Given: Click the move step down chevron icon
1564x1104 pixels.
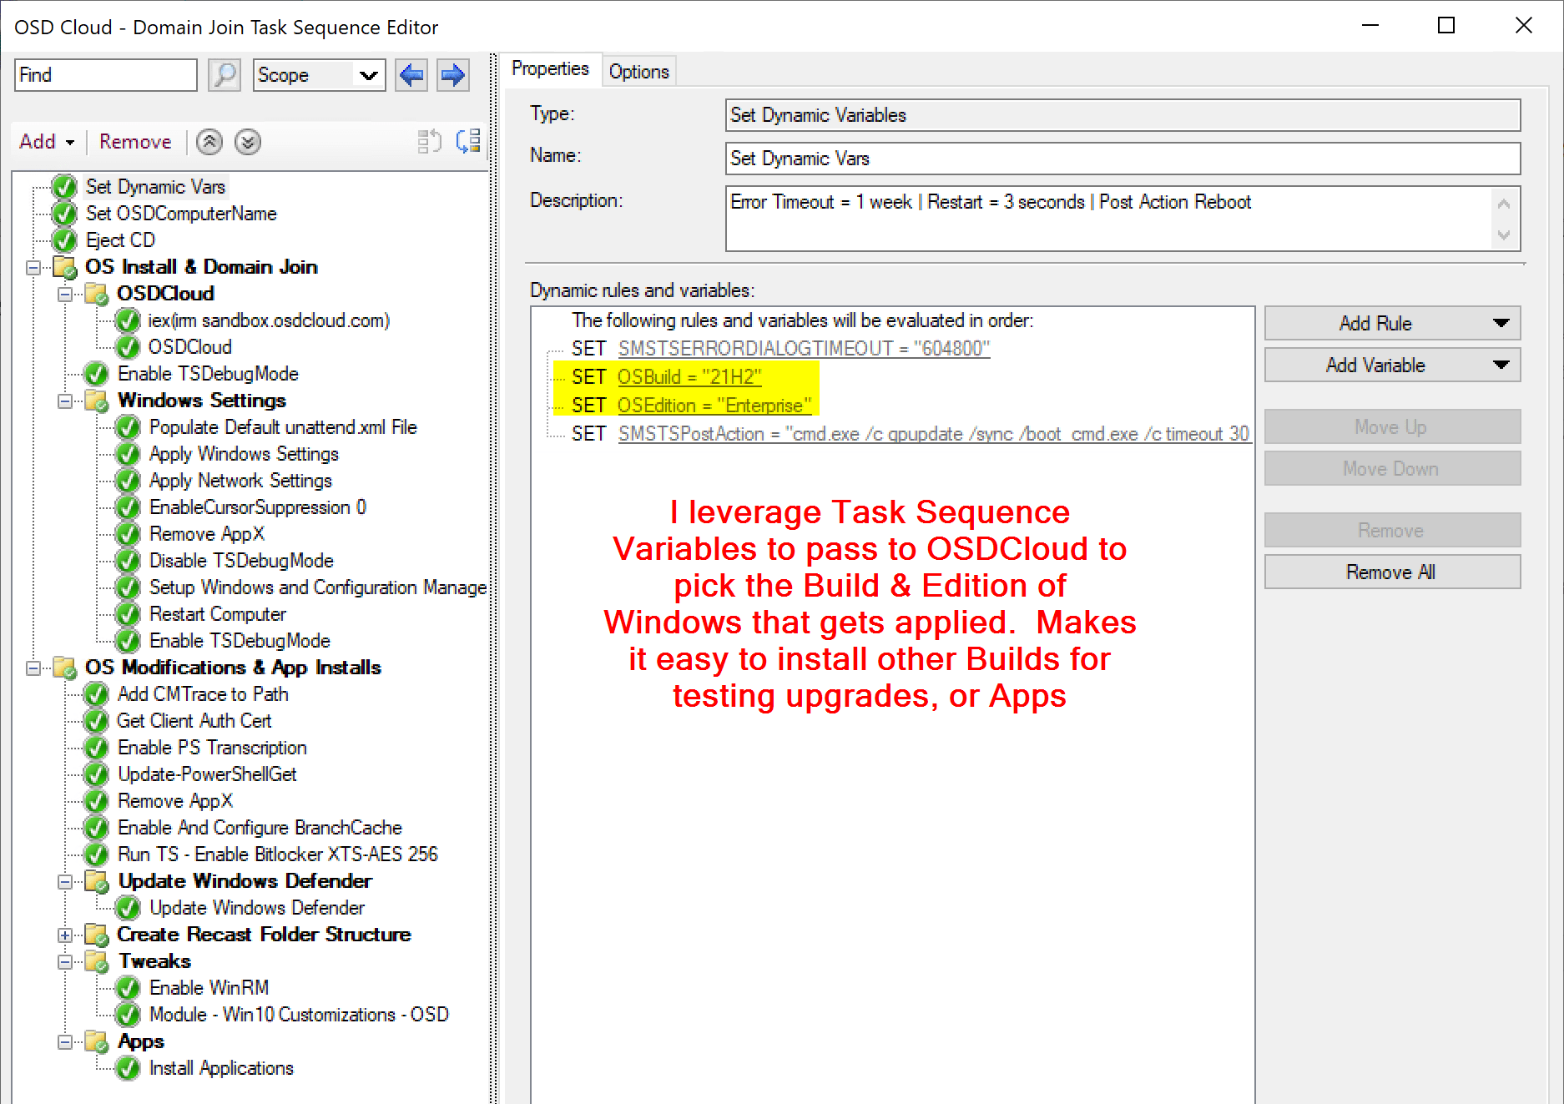Looking at the screenshot, I should click(248, 142).
